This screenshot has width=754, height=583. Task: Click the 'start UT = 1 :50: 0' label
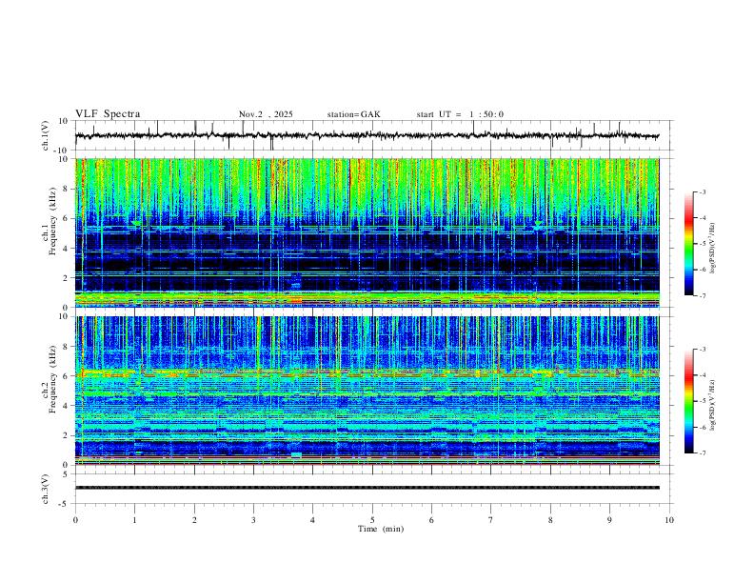click(460, 114)
